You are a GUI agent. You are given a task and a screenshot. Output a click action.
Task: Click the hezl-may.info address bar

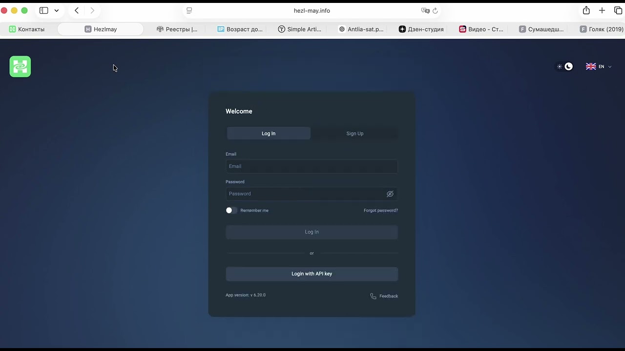(x=312, y=11)
